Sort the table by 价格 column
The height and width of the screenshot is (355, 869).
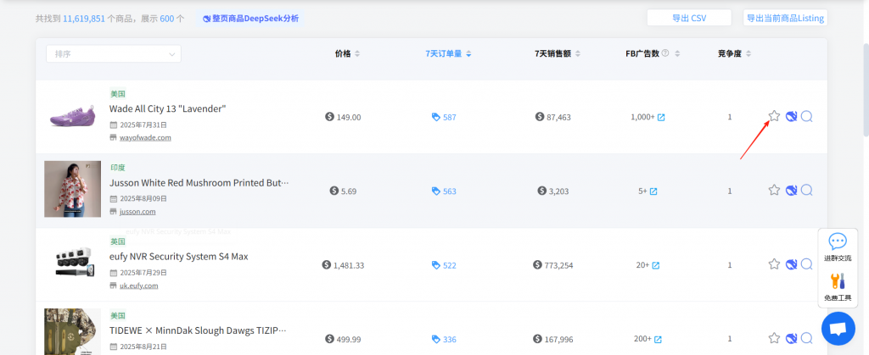coord(348,53)
